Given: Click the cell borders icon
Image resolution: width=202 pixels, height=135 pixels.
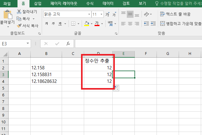Looking at the screenshot, I should click(73, 24).
